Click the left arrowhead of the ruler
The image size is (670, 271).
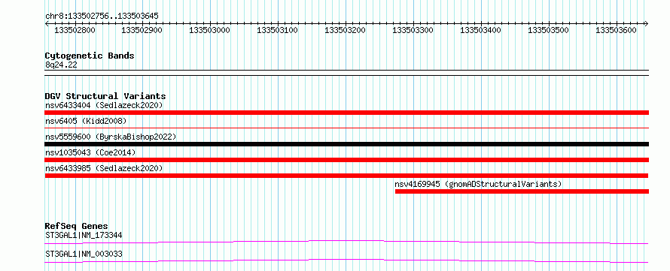(47, 23)
